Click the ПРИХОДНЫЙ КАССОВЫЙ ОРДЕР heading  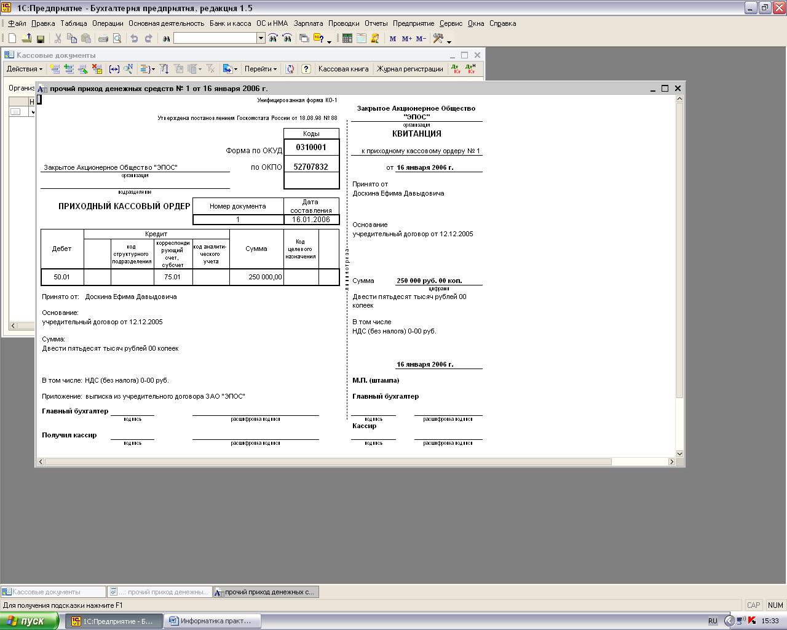(124, 206)
